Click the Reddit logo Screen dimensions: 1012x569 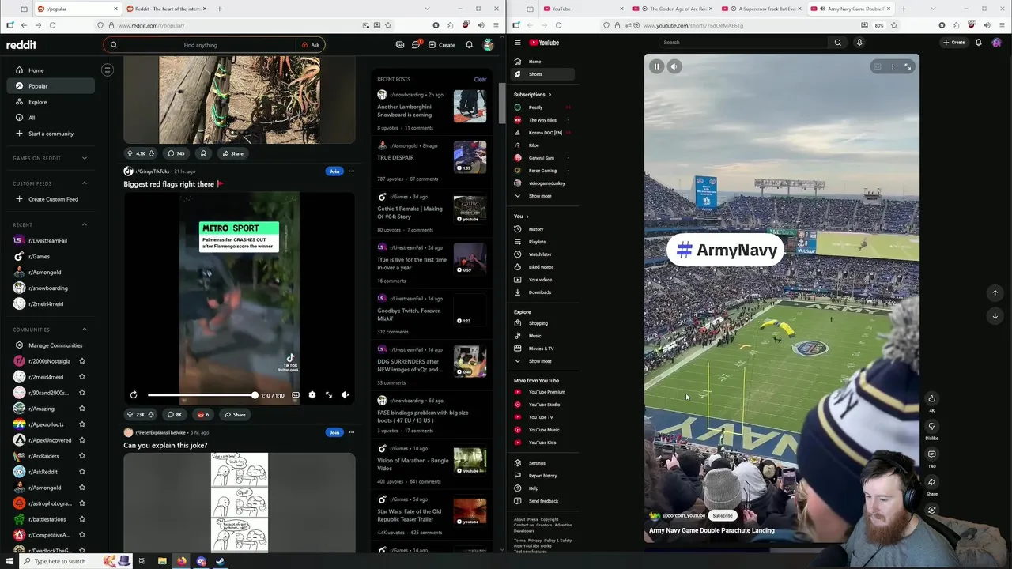[21, 45]
